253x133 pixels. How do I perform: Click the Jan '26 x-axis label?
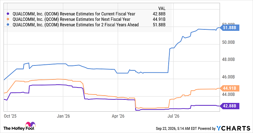point(63,116)
